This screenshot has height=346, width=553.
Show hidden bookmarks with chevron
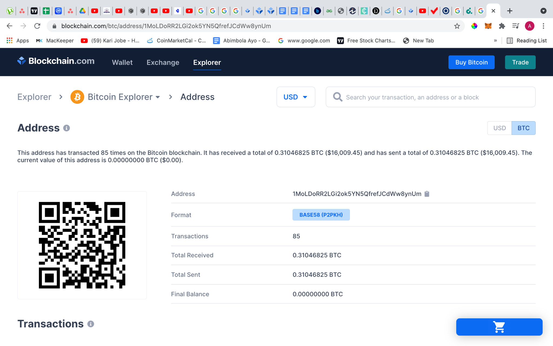(495, 41)
